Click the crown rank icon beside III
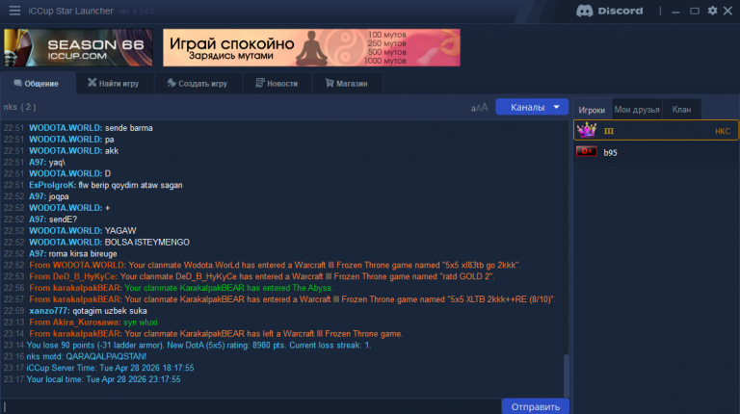The width and height of the screenshot is (740, 414). pos(587,130)
